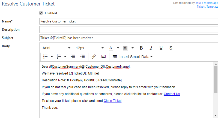This screenshot has height=120, width=221.
Task: Uncheck the Enabled checkbox
Action: (x=41, y=13)
